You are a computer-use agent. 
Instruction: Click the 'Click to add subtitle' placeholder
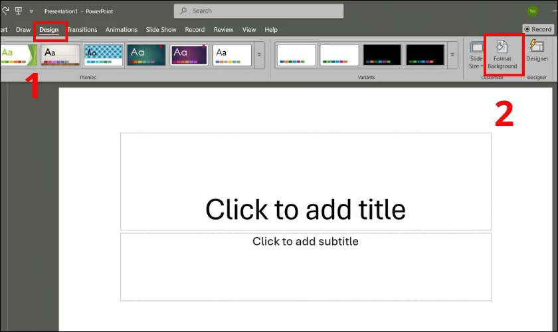[306, 267]
